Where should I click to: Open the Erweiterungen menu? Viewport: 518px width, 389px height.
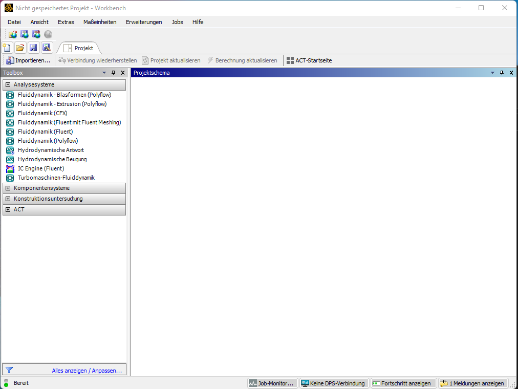[x=144, y=22]
